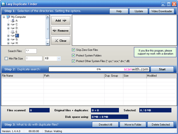Click '00:00:00' timer in status bar
The height and width of the screenshot is (134, 178).
[34, 131]
